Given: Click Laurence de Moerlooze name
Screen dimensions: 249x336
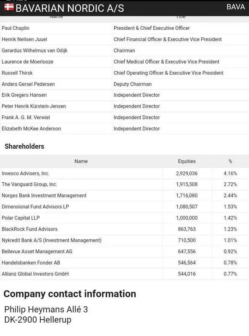Looking at the screenshot, I should point(27,62).
